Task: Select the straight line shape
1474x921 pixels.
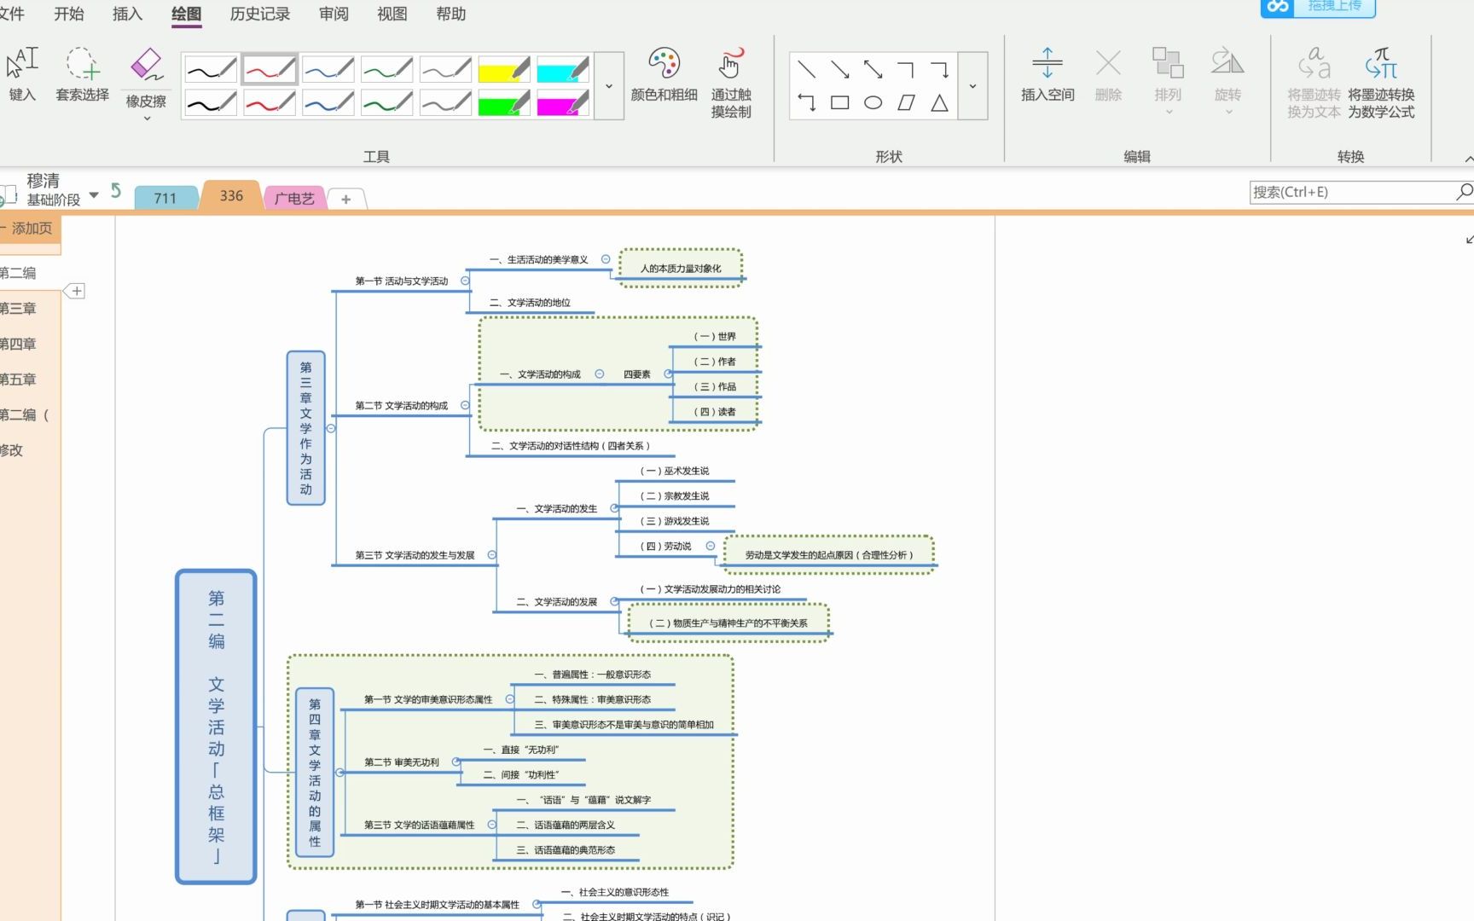Action: (x=806, y=69)
